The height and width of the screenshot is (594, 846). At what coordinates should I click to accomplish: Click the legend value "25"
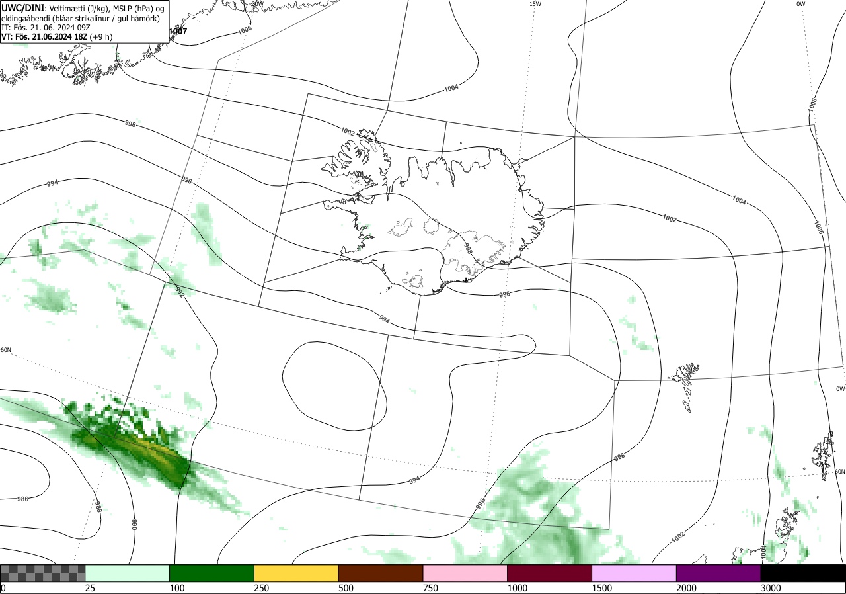(90, 588)
